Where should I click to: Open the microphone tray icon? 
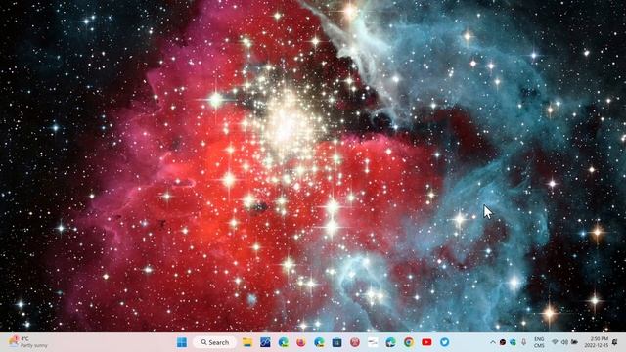pyautogui.click(x=524, y=342)
